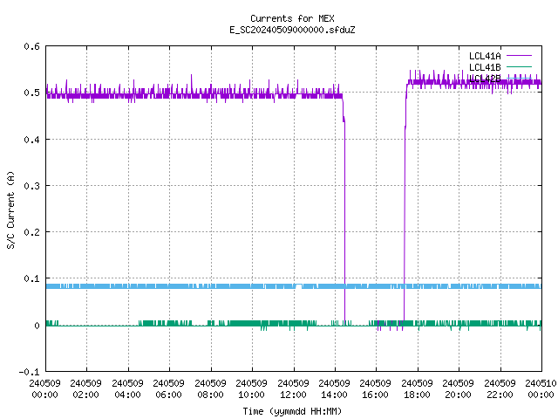Click the y-axis label 'S/C Current (A)'
This screenshot has height=419, width=558.
point(10,209)
